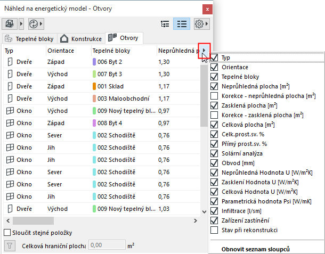Toggle Zasklení Hodnota U column
This screenshot has height=254, width=325.
(x=214, y=182)
